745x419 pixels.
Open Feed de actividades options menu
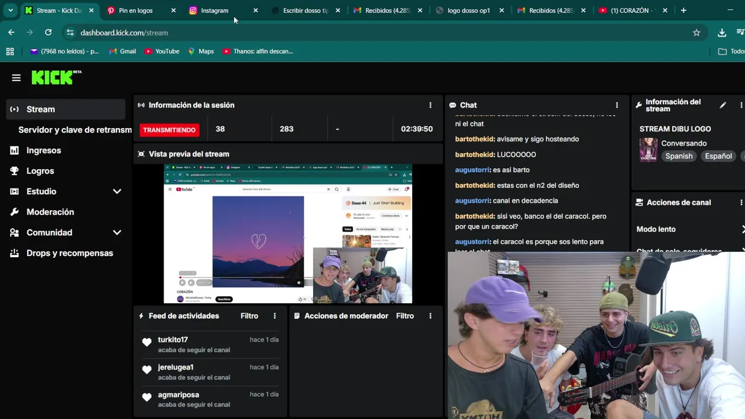coord(275,316)
